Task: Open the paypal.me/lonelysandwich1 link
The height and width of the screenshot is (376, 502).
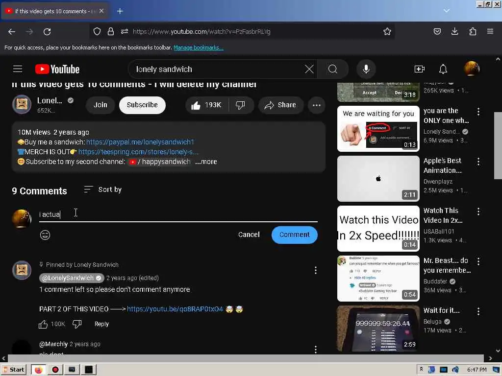Action: [x=140, y=142]
